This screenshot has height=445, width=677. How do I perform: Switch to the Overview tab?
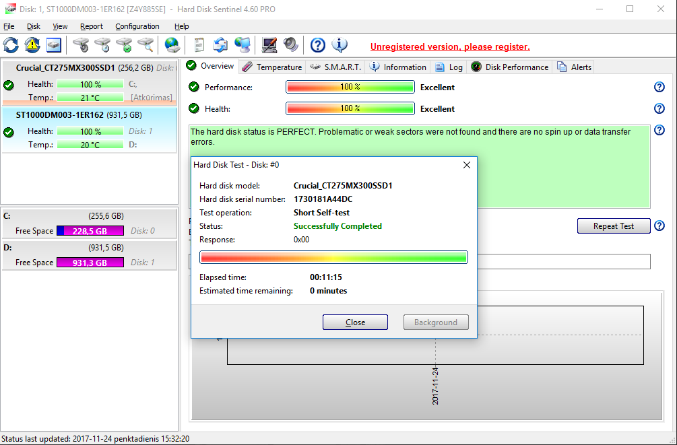[x=210, y=66]
